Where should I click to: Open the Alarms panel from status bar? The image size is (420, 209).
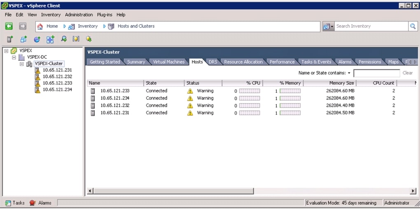[x=40, y=203]
